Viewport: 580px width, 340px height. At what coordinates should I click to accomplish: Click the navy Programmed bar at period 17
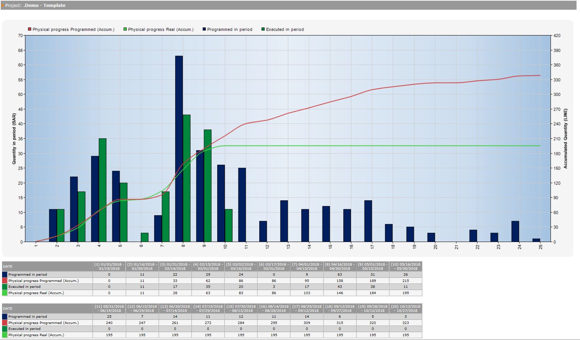pyautogui.click(x=368, y=221)
